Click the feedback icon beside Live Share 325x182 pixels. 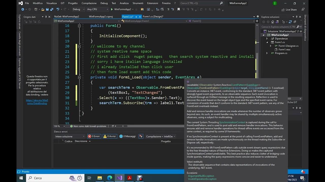[303, 9]
